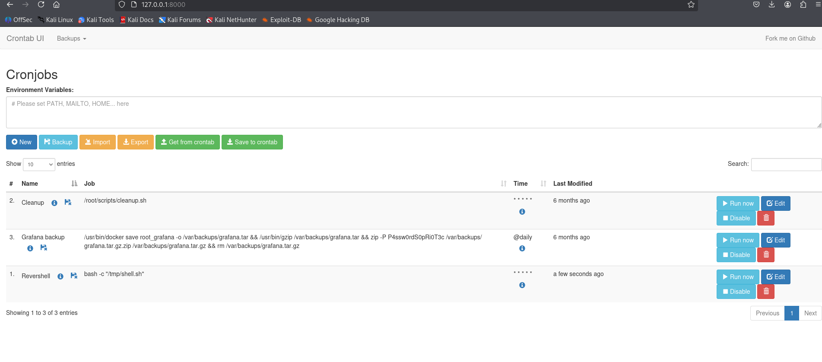Reload the page in the browser
The width and height of the screenshot is (822, 362).
[x=41, y=5]
